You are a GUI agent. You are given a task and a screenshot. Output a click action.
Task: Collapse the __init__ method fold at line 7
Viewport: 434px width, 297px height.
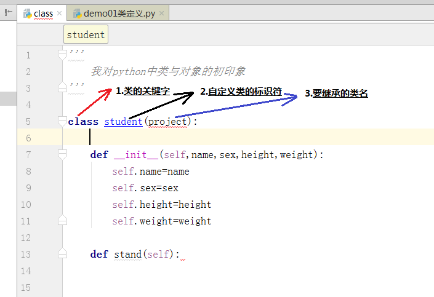tap(63, 154)
